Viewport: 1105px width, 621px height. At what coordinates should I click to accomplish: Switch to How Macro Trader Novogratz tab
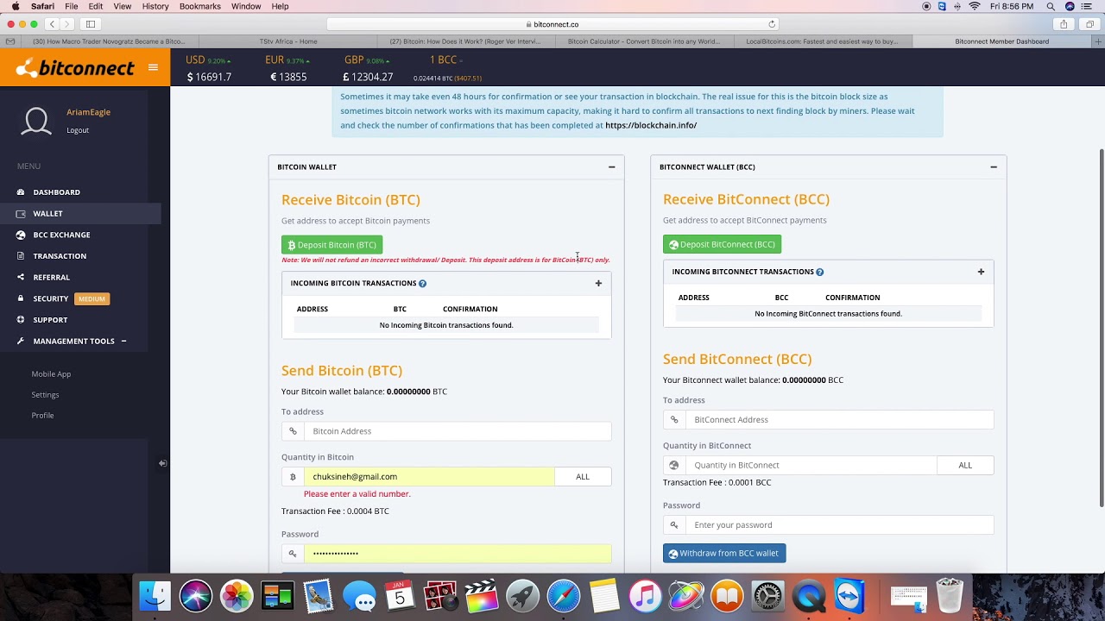pyautogui.click(x=109, y=41)
